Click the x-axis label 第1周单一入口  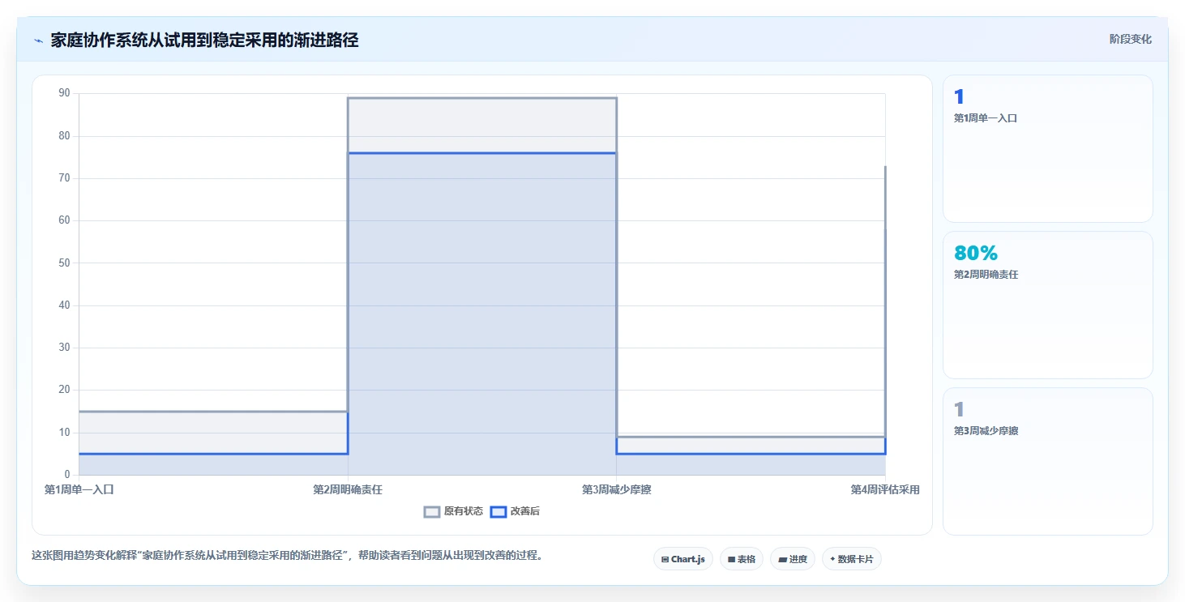tap(79, 489)
